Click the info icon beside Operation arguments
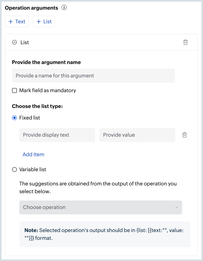 [64, 8]
